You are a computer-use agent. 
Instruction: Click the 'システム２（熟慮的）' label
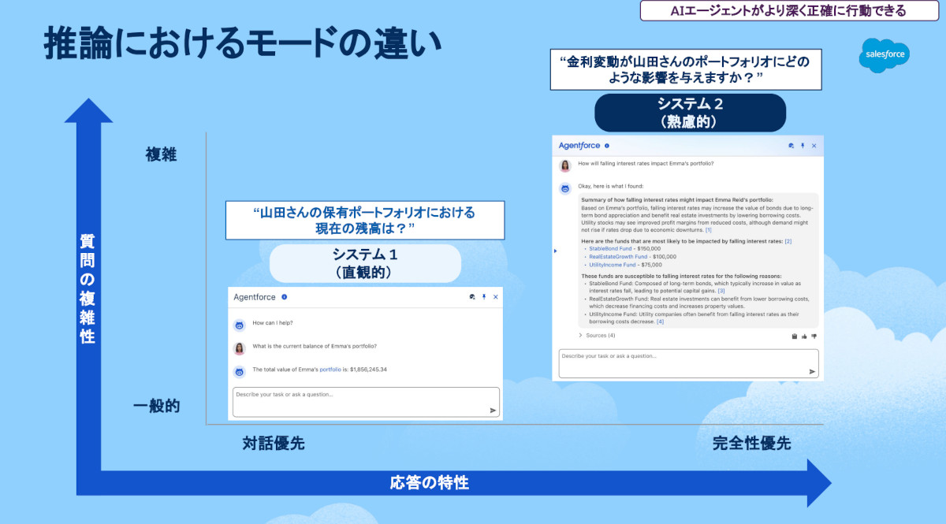click(x=690, y=113)
